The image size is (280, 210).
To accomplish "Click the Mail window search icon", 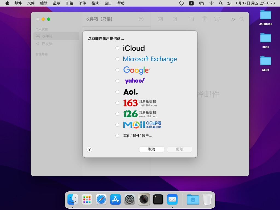I will [x=242, y=19].
